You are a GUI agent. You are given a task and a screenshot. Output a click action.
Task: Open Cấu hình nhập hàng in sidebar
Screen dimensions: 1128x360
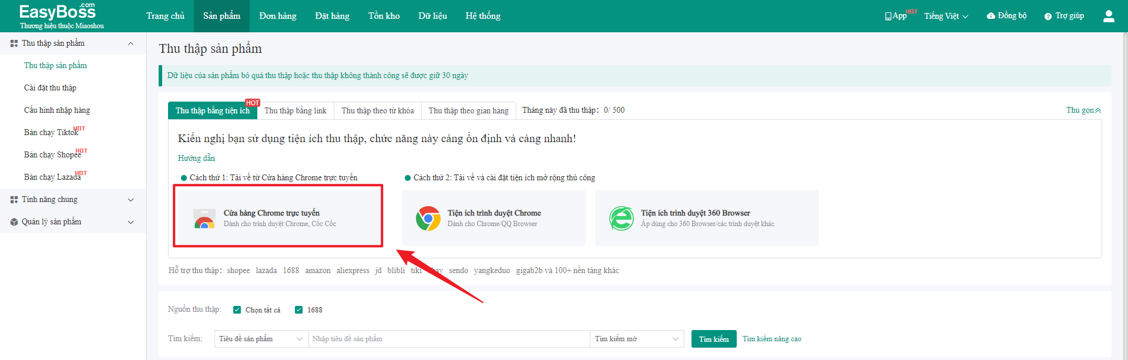pos(57,110)
